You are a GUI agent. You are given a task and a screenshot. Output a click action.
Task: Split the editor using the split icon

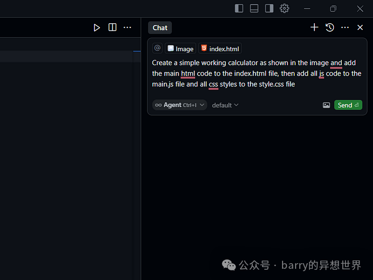112,27
